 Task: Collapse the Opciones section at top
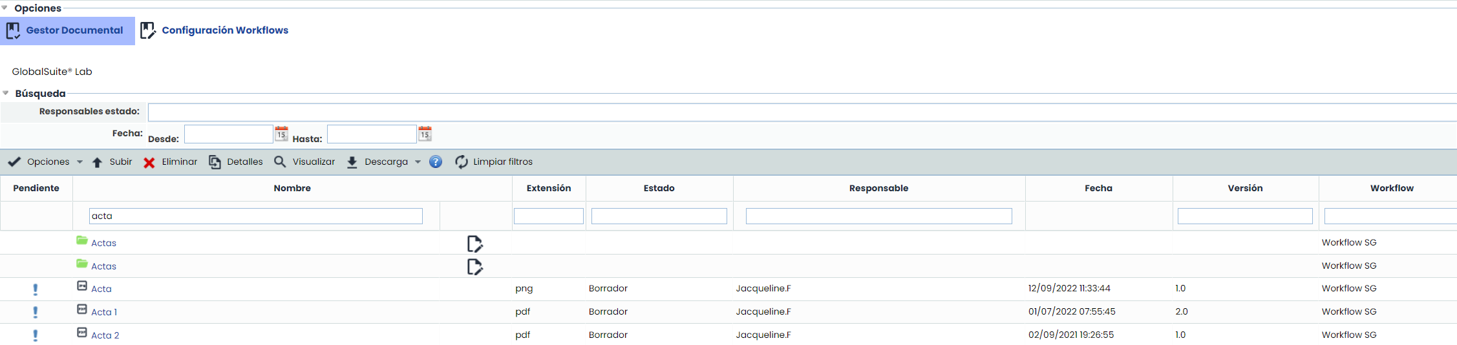5,8
